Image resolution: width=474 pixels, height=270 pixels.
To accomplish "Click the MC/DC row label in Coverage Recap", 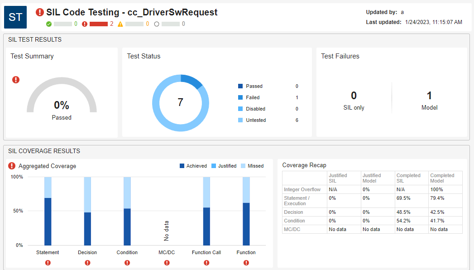I will point(292,229).
